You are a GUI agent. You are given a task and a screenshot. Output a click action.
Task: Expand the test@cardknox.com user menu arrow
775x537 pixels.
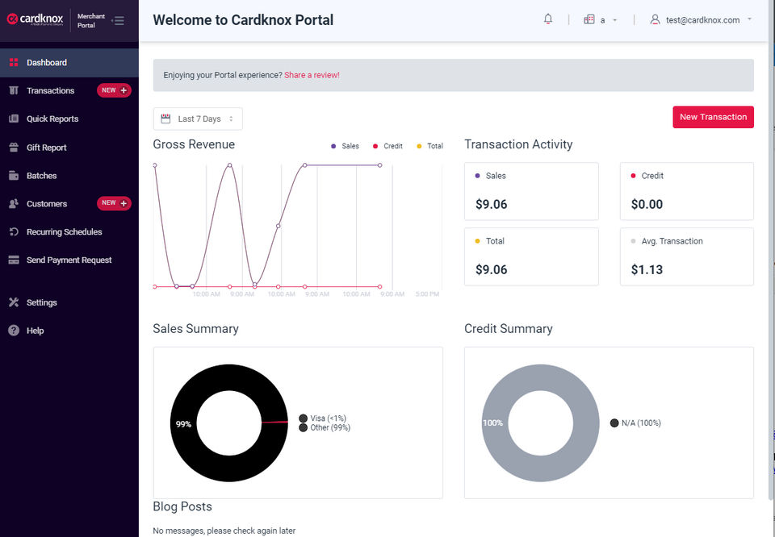tap(749, 19)
